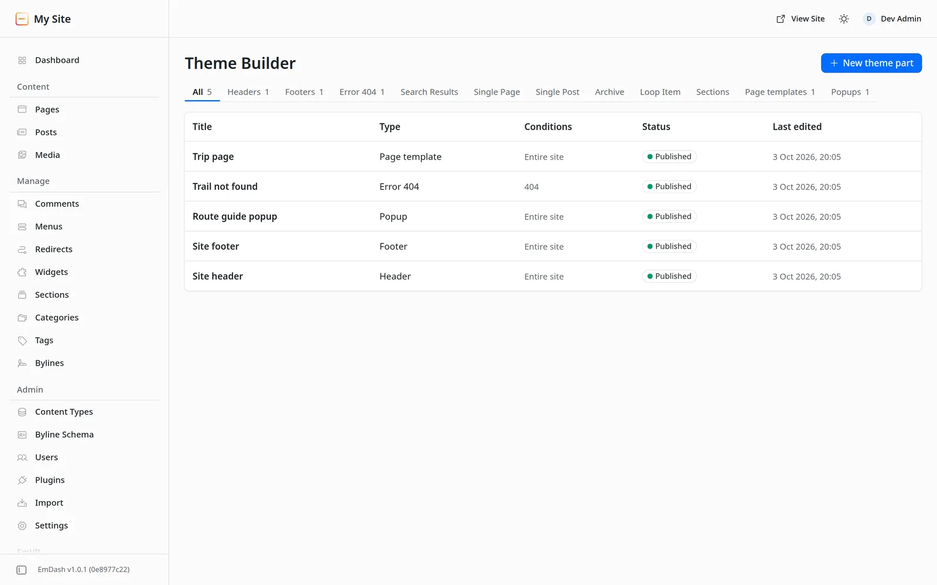This screenshot has width=937, height=585.
Task: Click the Pages sidebar icon
Action: point(22,109)
